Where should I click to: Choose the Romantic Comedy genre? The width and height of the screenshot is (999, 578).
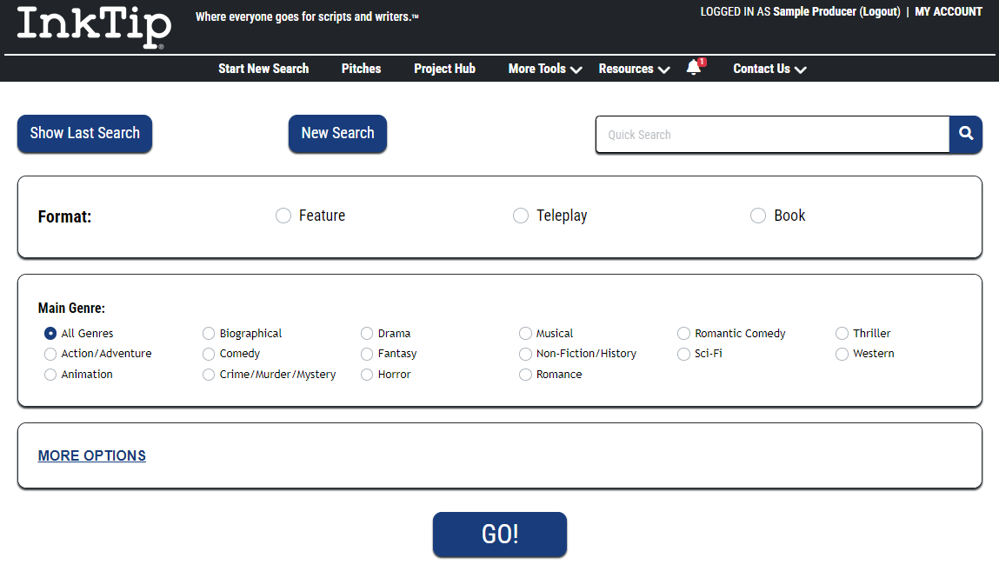[x=684, y=334]
